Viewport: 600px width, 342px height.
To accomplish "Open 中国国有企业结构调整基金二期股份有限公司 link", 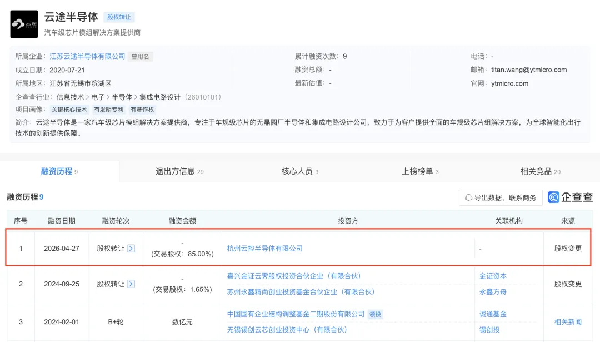I will pos(296,314).
